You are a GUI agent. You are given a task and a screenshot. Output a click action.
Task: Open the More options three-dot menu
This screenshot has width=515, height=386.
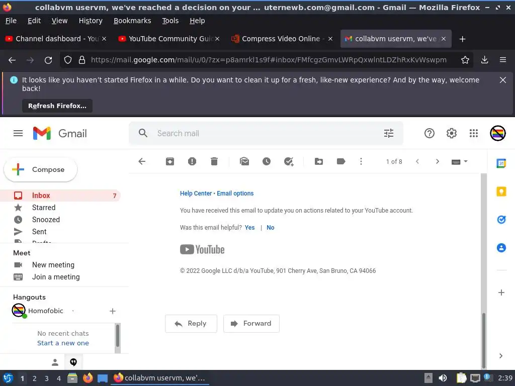click(361, 161)
